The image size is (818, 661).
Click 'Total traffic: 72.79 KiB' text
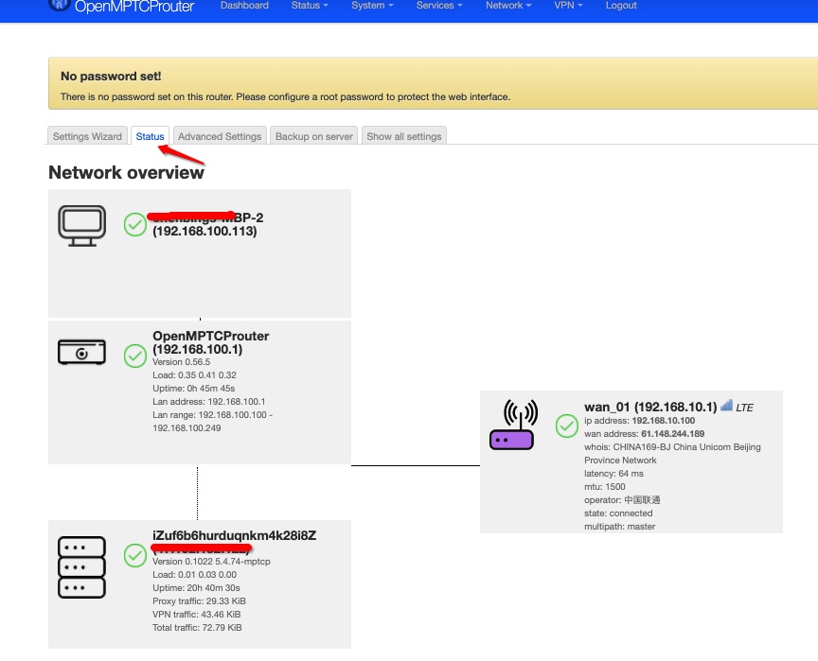(197, 627)
